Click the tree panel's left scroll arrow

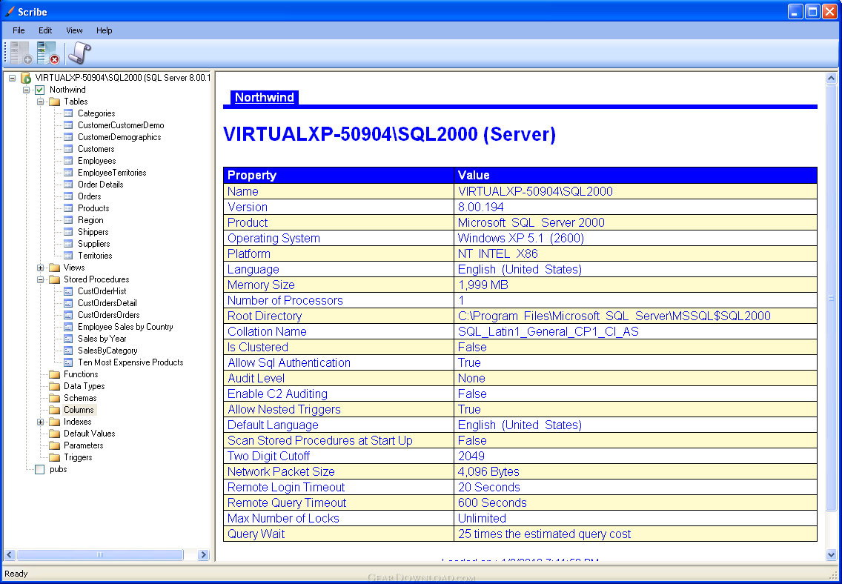pos(10,554)
